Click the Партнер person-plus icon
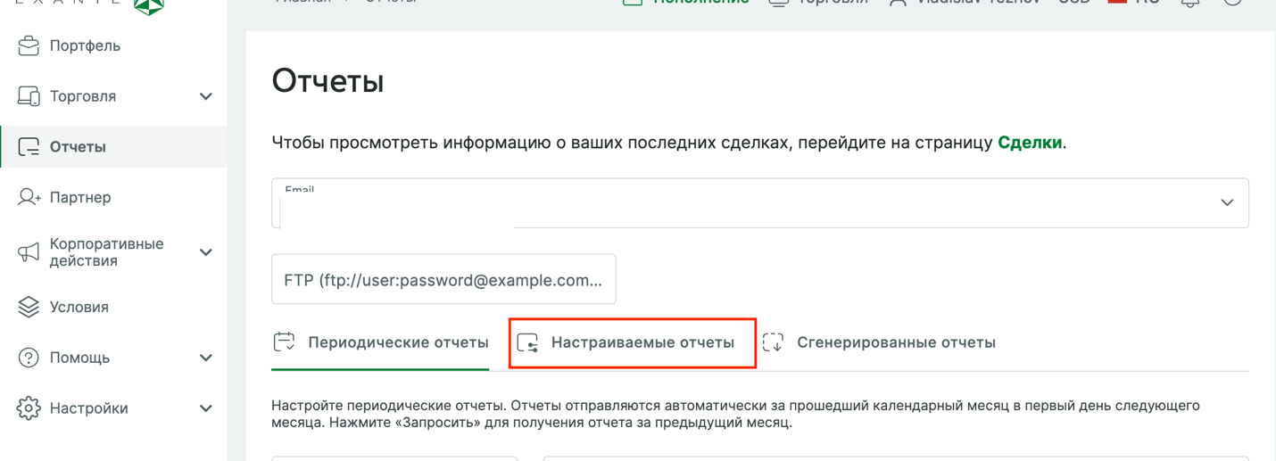Viewport: 1276px width, 461px height. 29,197
